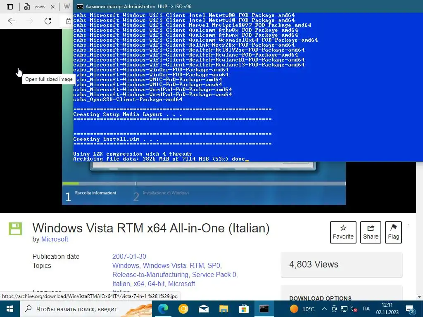Open the Windows Start menu

[x=10, y=309]
